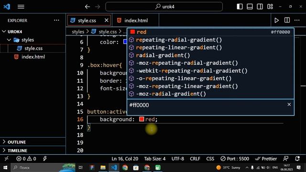Open the weather widget showing 31°C Sunny
The height and width of the screenshot is (172, 306).
click(228, 167)
